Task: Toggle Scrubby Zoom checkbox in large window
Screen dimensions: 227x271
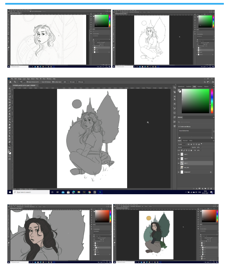Action: 53,82
